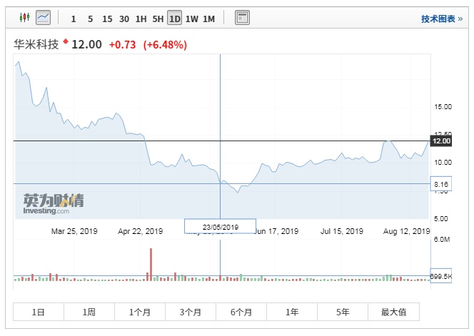The image size is (474, 336).
Task: Switch to the 1W weekly interval
Action: click(192, 19)
